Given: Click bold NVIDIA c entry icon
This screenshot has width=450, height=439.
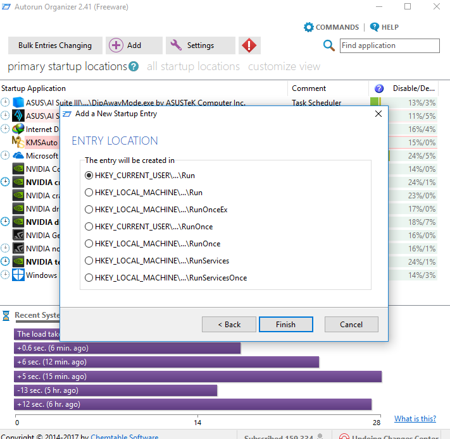Looking at the screenshot, I should click(x=18, y=182).
